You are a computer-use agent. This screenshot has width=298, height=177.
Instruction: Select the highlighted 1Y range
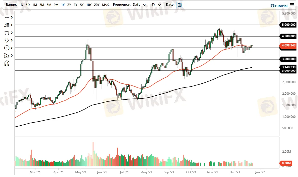point(63,5)
